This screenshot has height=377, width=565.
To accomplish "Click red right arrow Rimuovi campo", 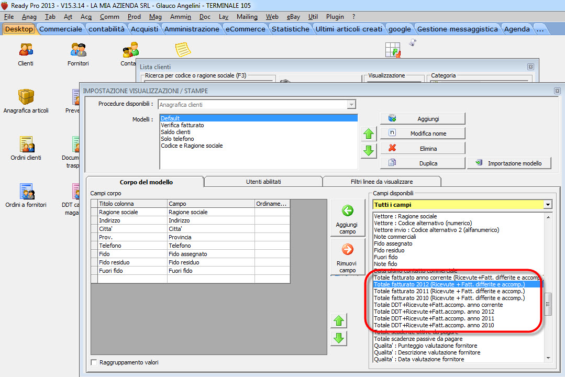I will point(347,257).
